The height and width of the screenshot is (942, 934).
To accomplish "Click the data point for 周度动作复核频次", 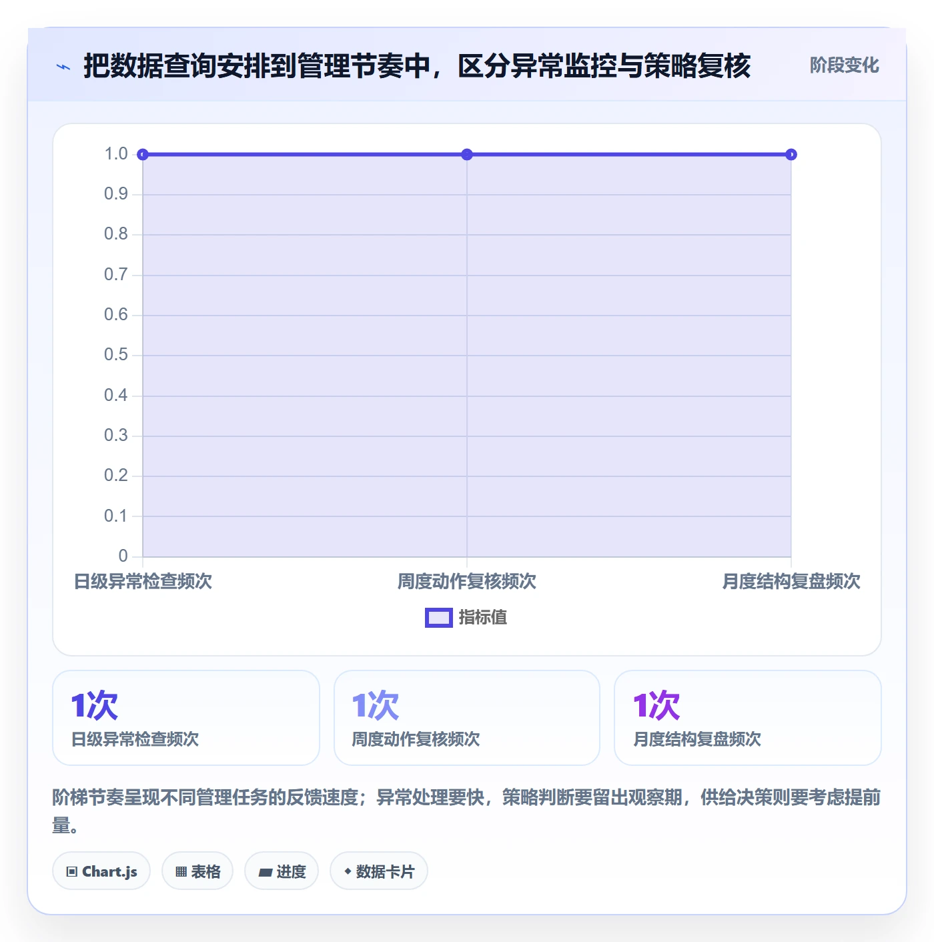I will click(467, 155).
